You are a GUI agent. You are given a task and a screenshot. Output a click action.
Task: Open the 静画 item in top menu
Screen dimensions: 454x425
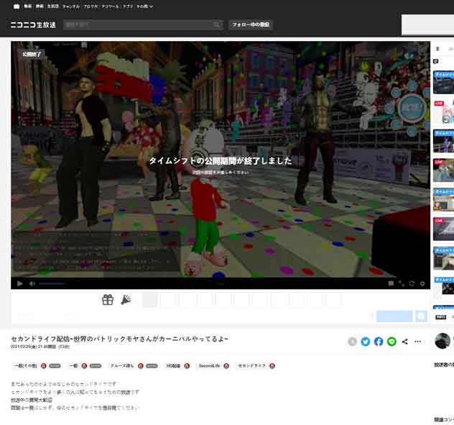coord(40,6)
